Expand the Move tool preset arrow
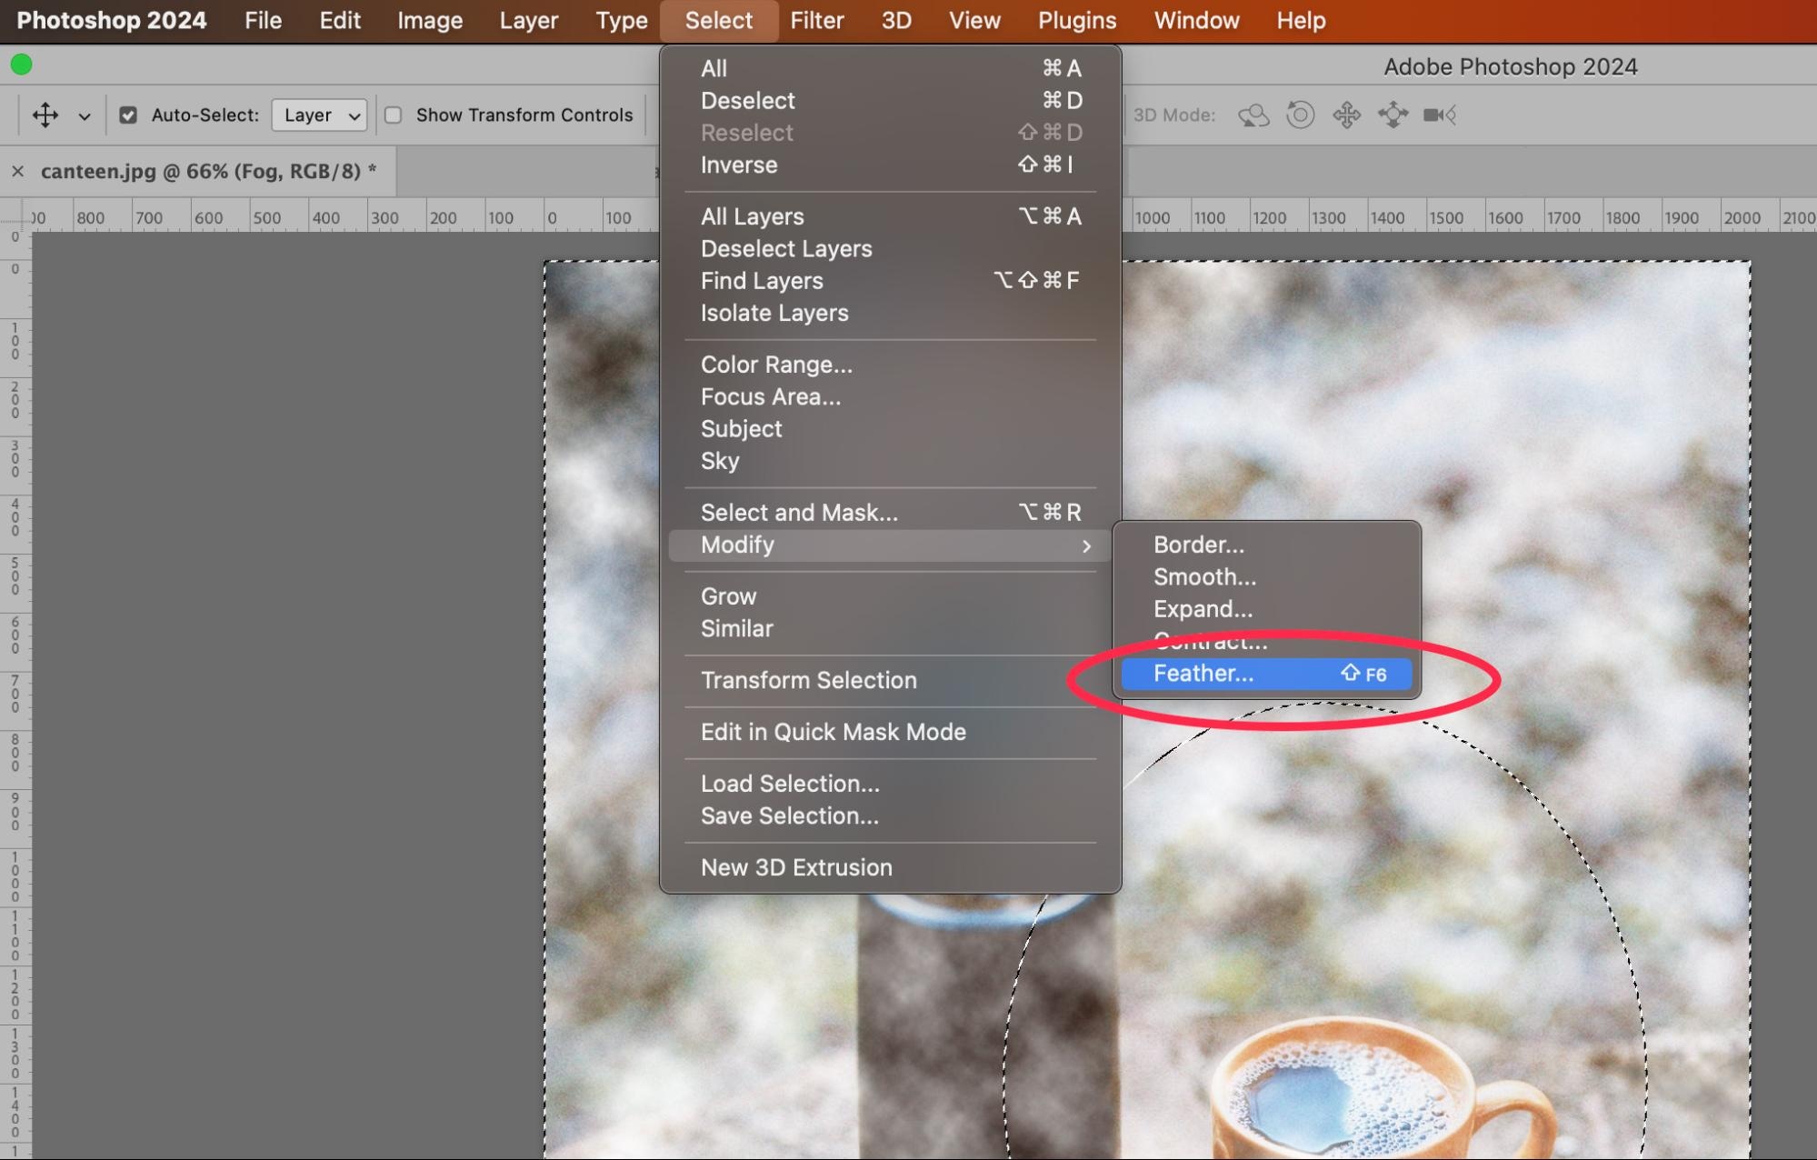Image resolution: width=1817 pixels, height=1160 pixels. 85,116
